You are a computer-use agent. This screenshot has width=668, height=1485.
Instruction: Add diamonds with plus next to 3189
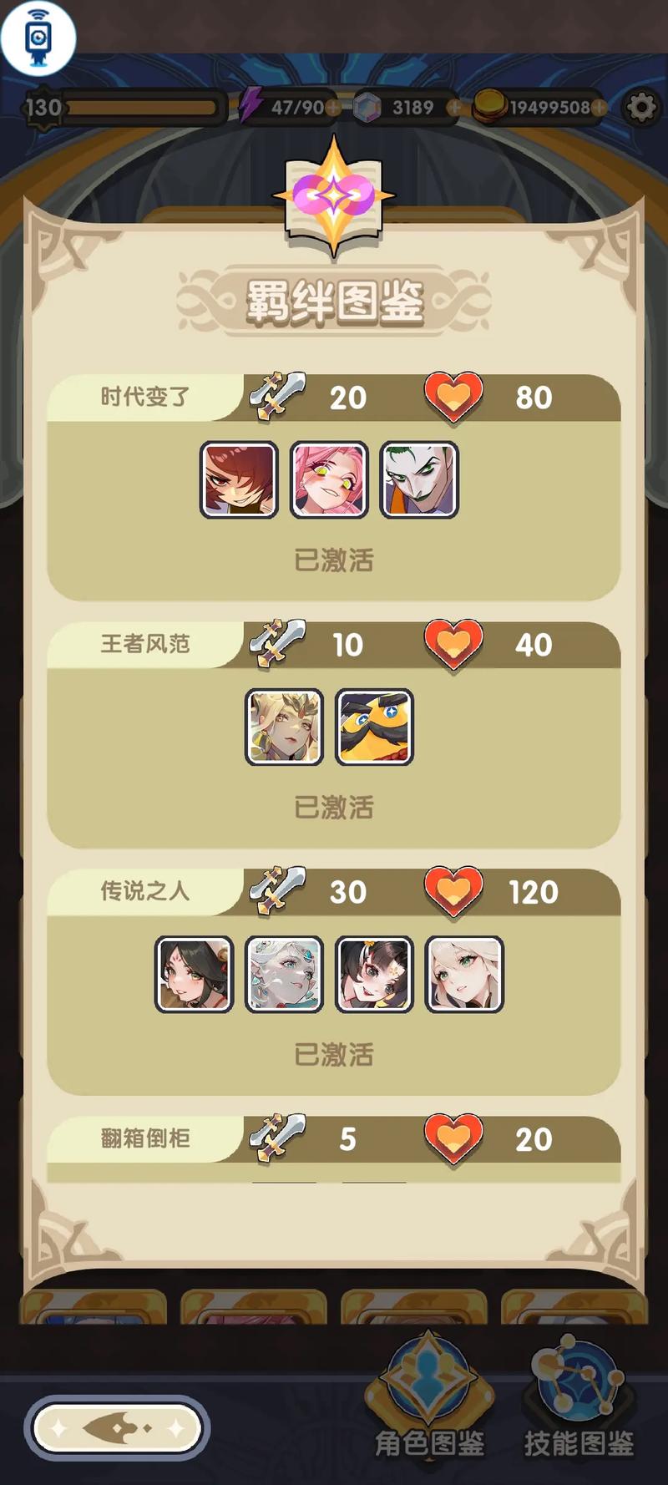pyautogui.click(x=454, y=108)
